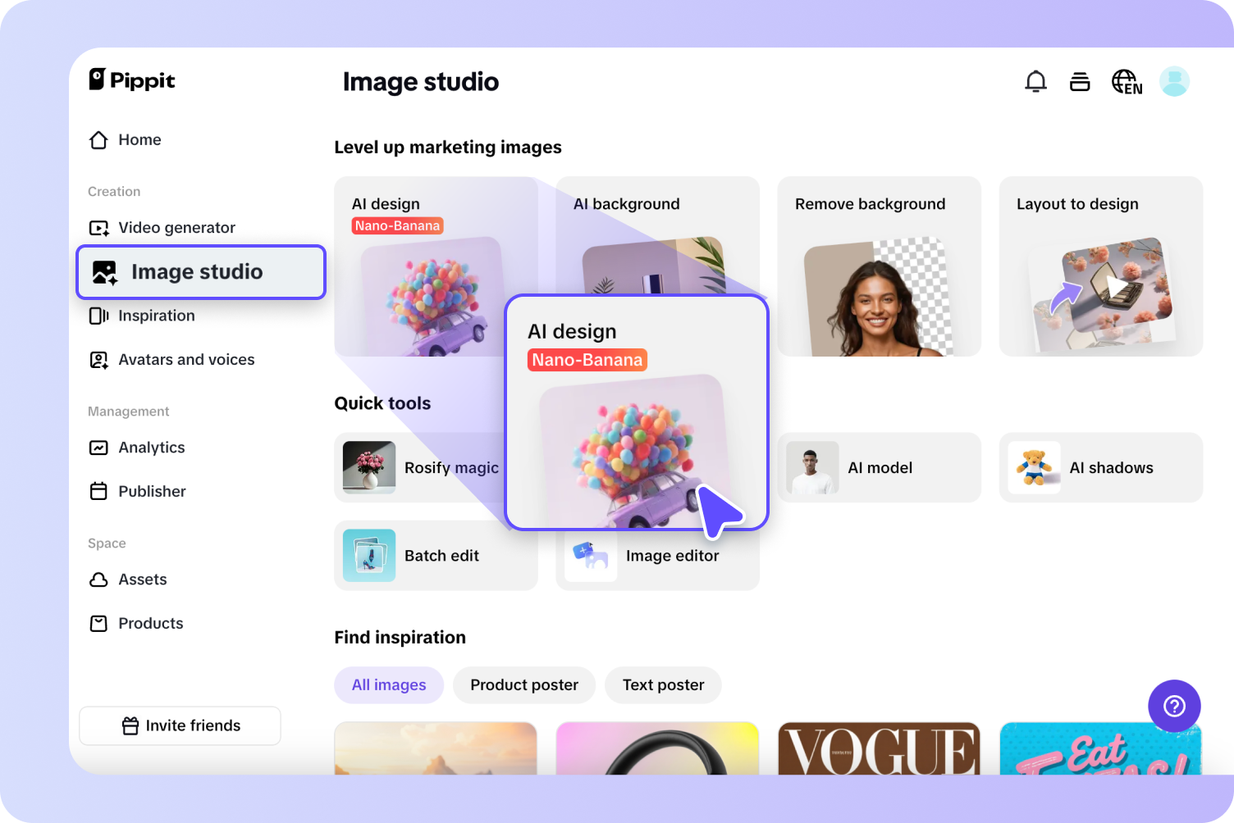Click the Image editor tool icon
1234x823 pixels.
pos(591,556)
